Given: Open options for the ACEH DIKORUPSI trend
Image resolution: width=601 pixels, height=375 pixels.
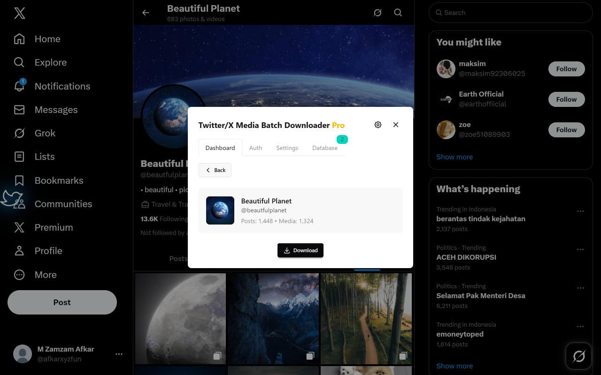Looking at the screenshot, I should (580, 249).
